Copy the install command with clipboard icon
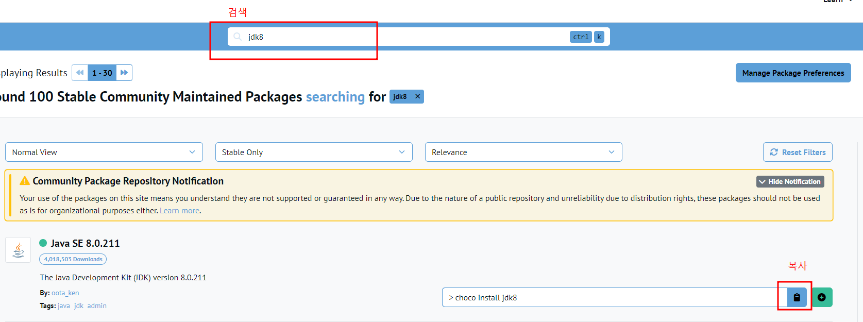Image resolution: width=863 pixels, height=322 pixels. pyautogui.click(x=797, y=297)
